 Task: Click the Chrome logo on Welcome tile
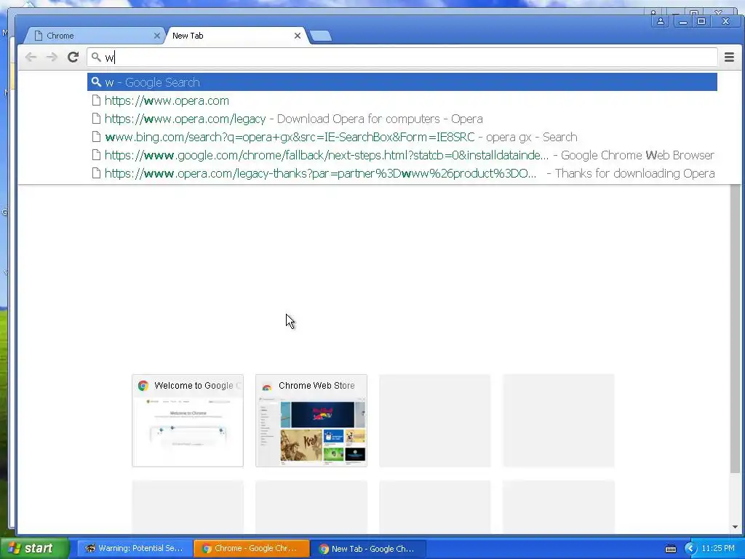tap(143, 386)
